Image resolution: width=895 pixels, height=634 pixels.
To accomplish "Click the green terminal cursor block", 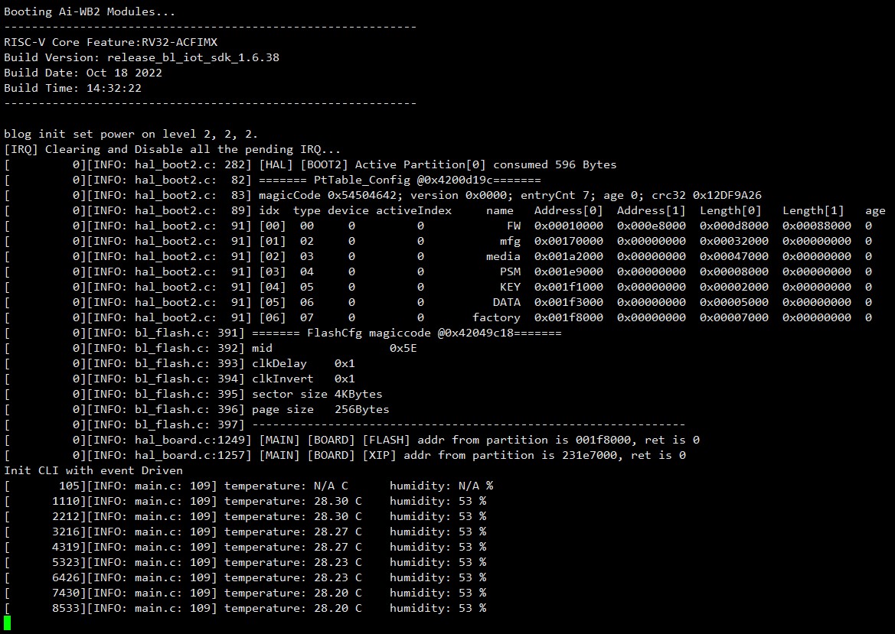I will point(8,623).
